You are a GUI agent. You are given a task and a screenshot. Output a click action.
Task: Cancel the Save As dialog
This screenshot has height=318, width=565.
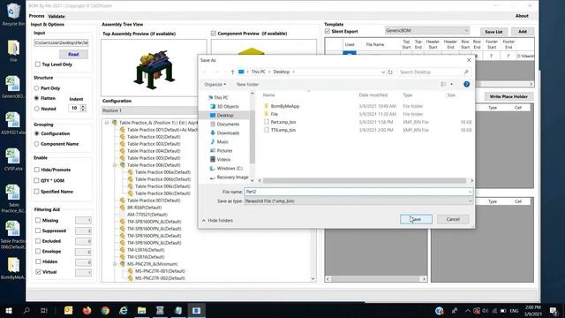click(453, 219)
